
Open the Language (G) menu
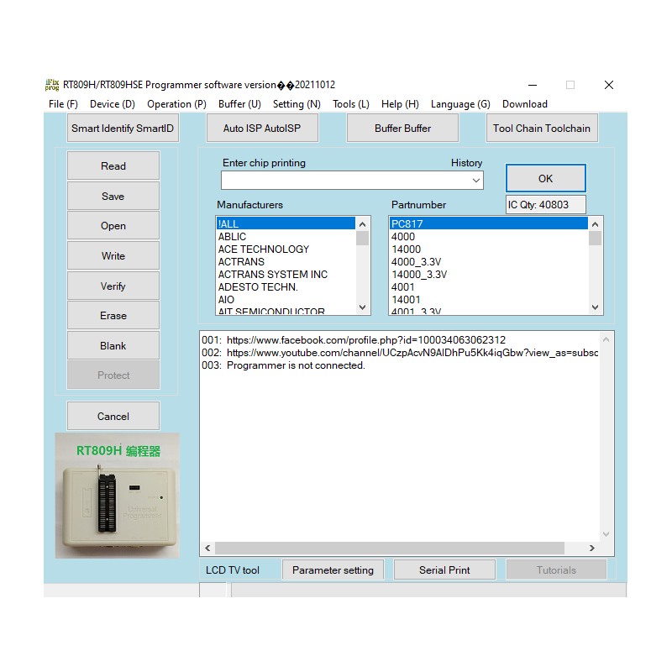[x=460, y=104]
